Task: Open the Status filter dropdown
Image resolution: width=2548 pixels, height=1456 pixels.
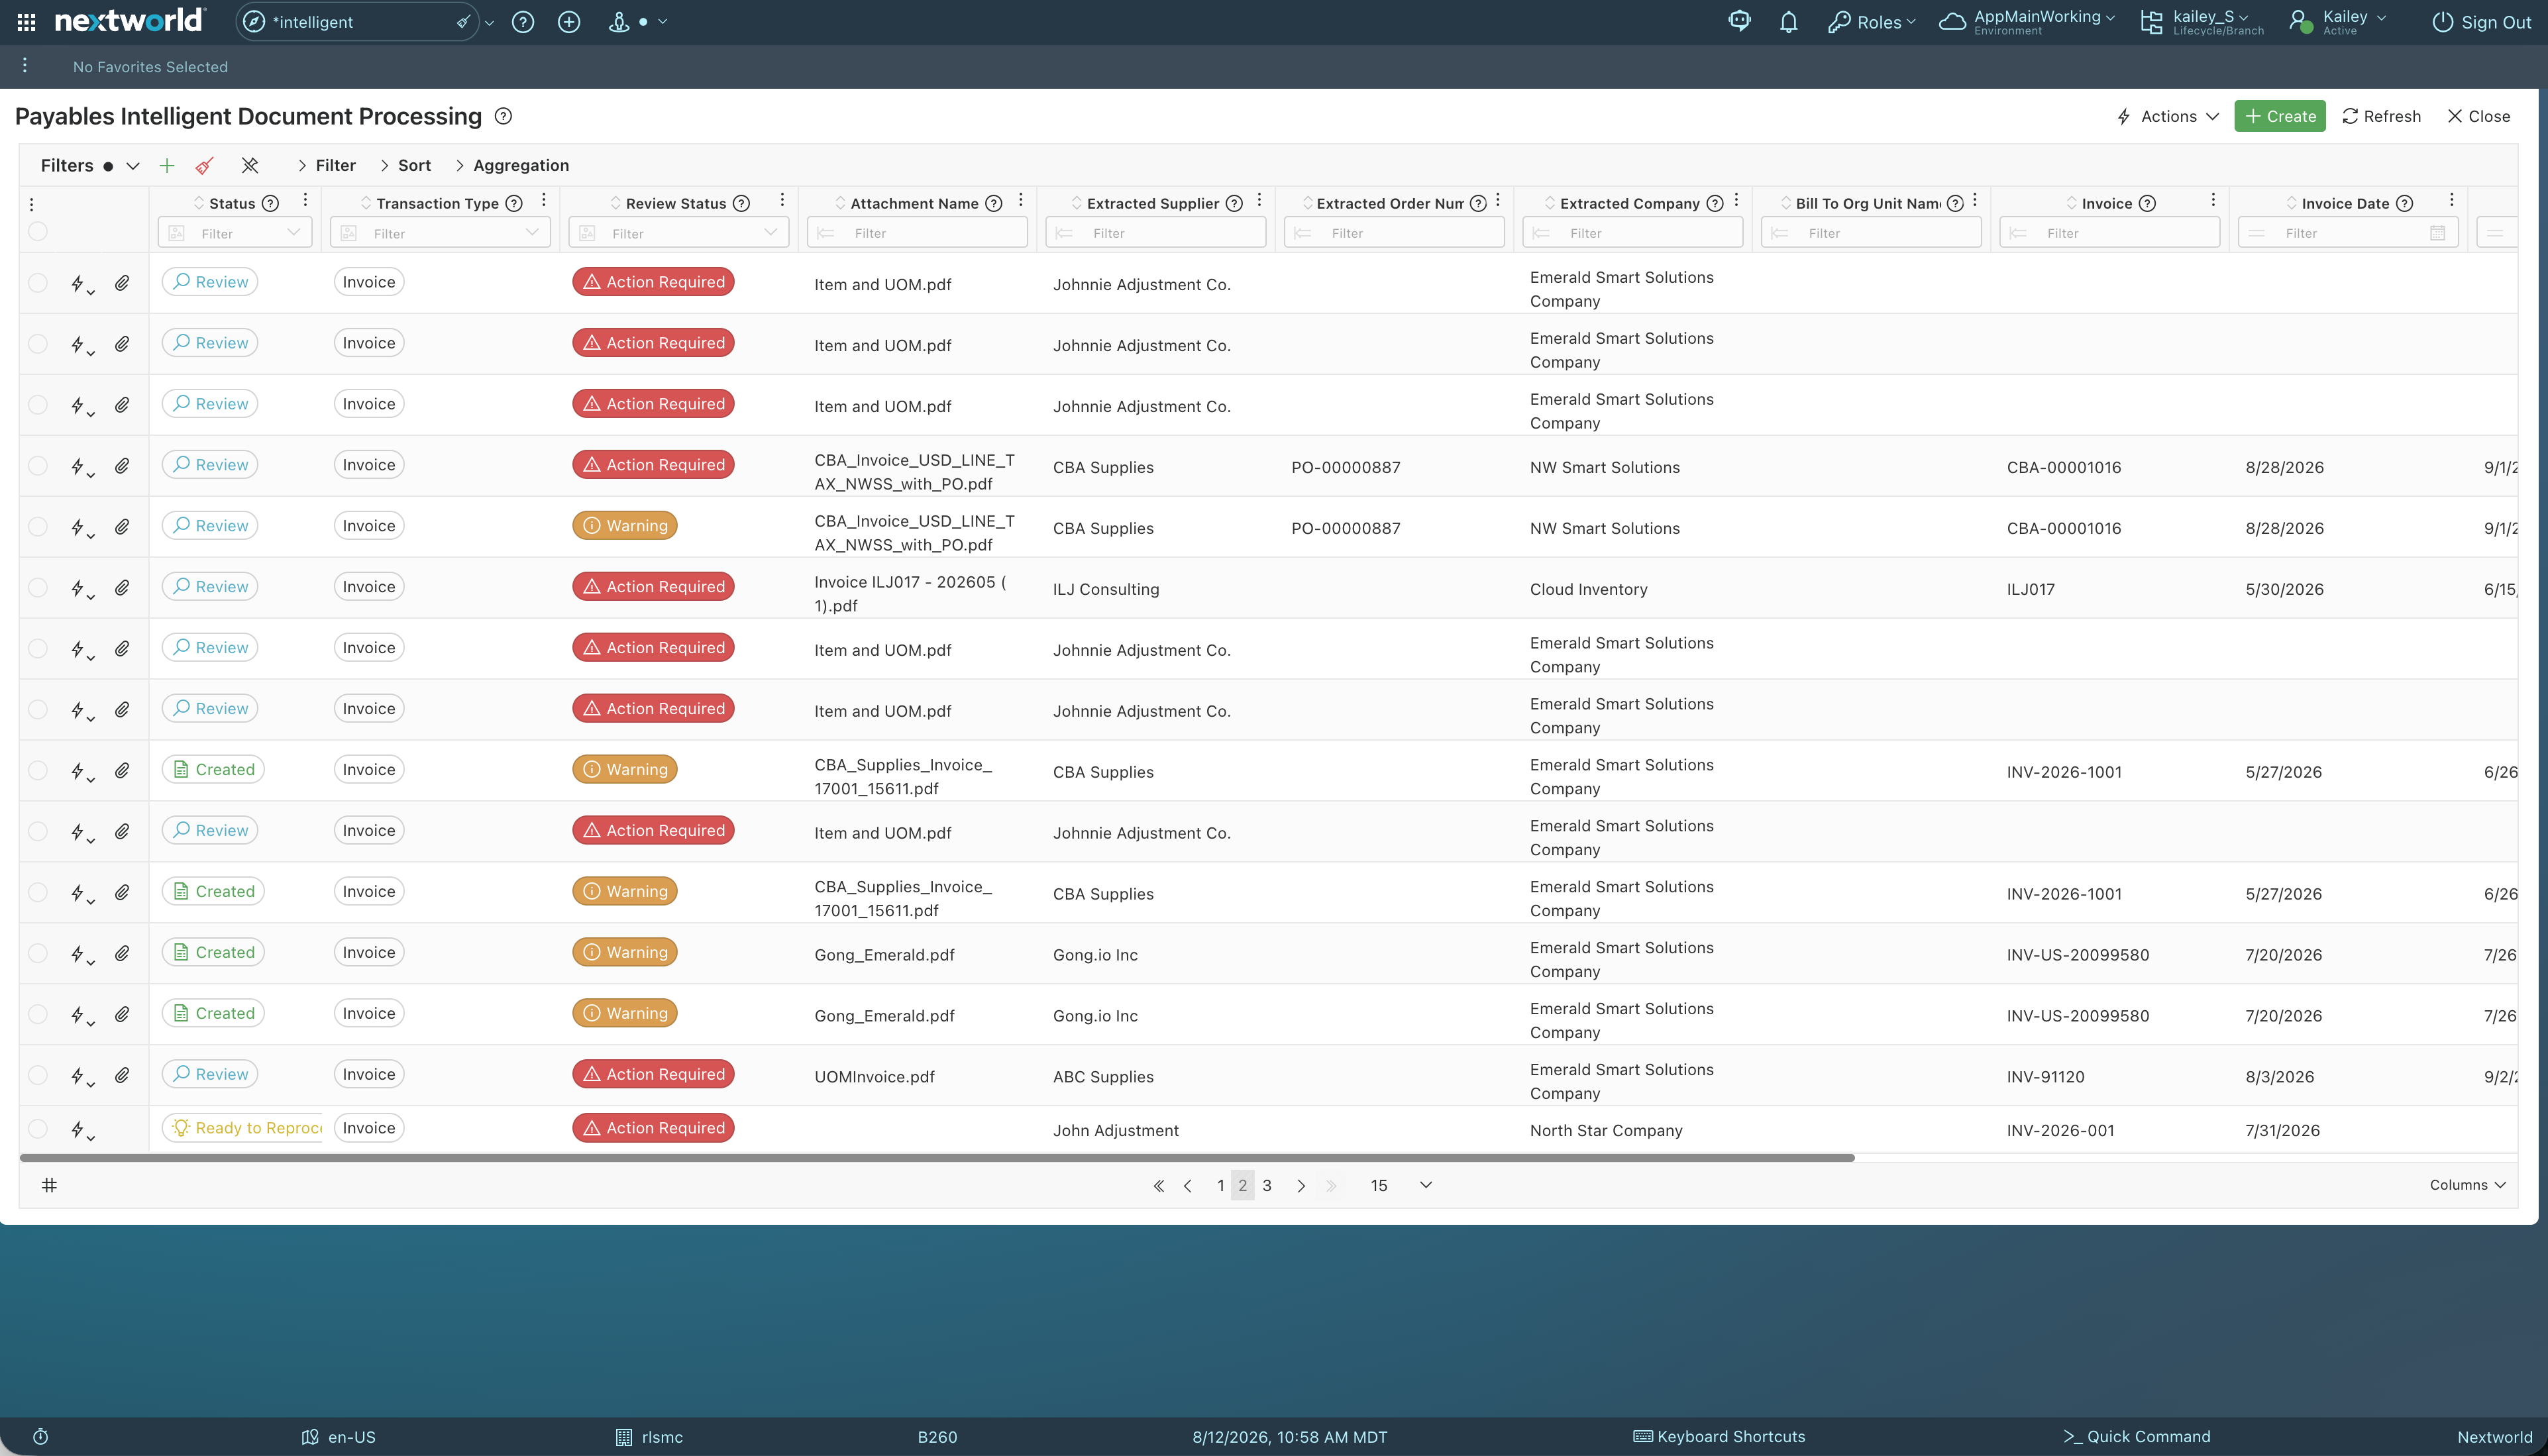Action: pos(235,233)
